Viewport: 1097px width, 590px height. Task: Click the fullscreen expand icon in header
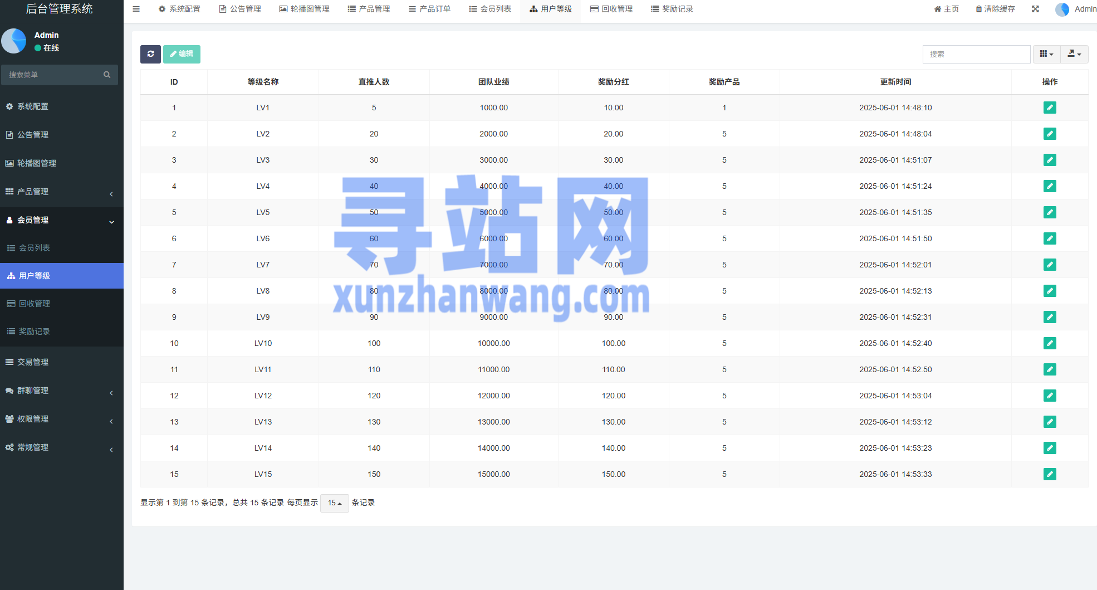1035,9
